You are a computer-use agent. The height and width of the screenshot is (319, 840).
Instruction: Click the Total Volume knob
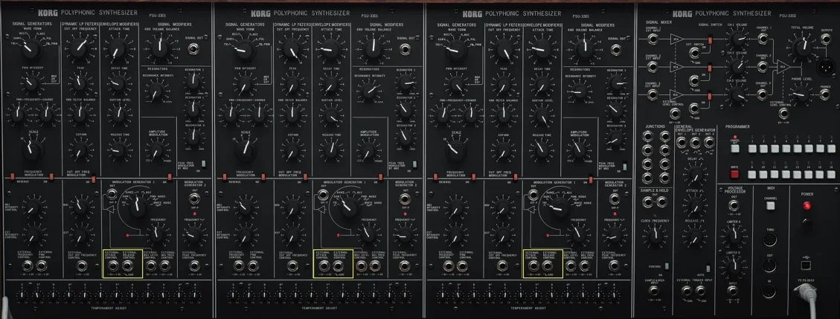coord(803,47)
